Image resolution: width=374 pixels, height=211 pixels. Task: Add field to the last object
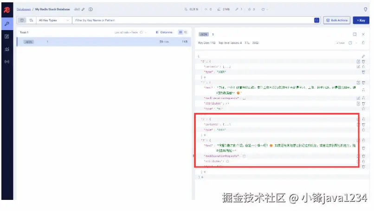click(x=205, y=172)
